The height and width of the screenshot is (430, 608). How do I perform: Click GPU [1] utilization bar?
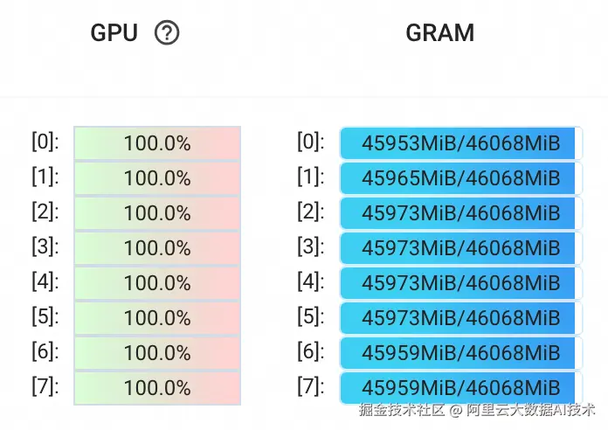point(157,178)
